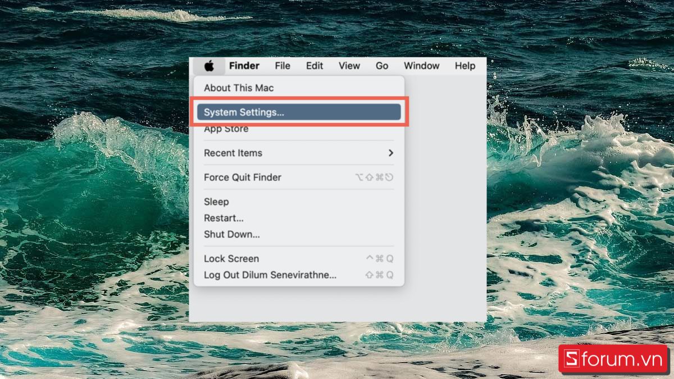Select System Settings from the menu

pyautogui.click(x=243, y=112)
